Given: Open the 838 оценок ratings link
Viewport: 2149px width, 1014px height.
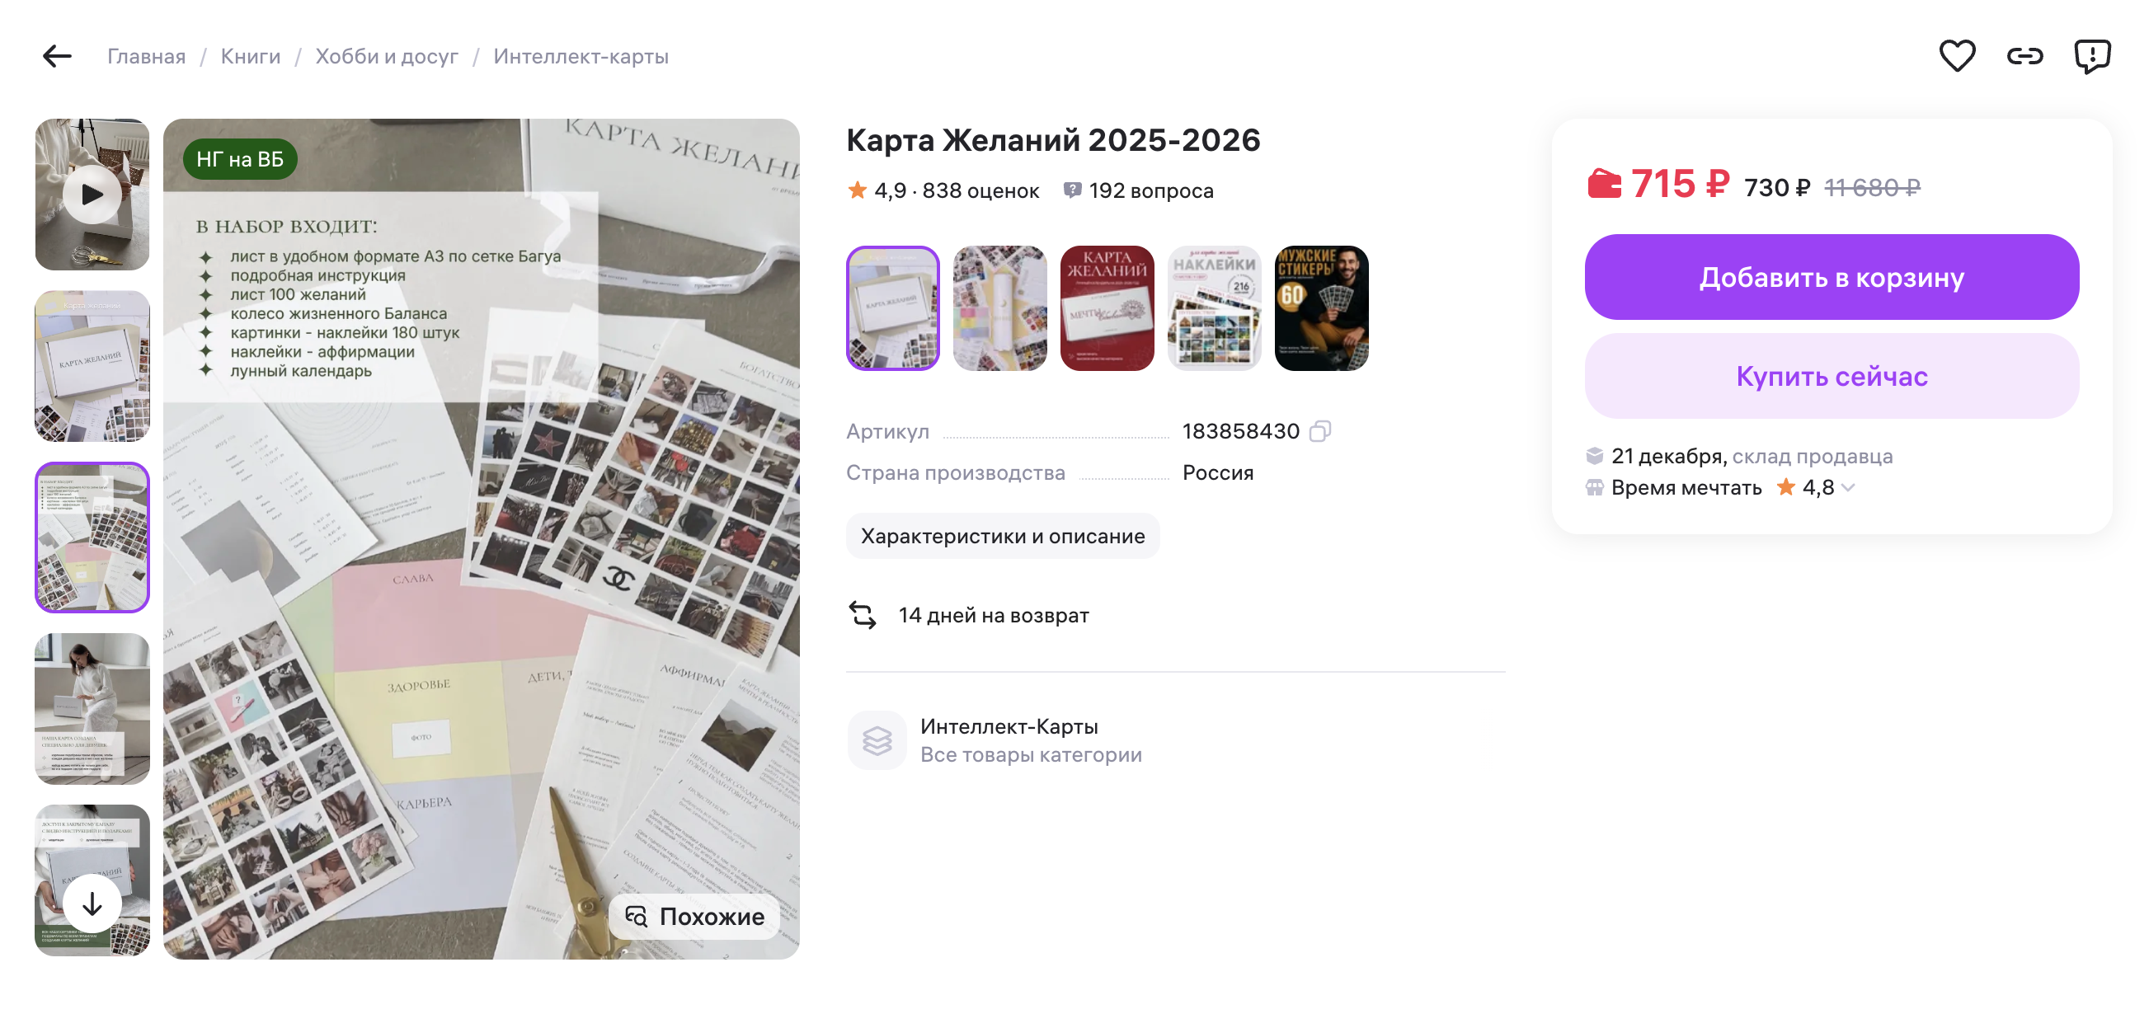Looking at the screenshot, I should coord(980,191).
